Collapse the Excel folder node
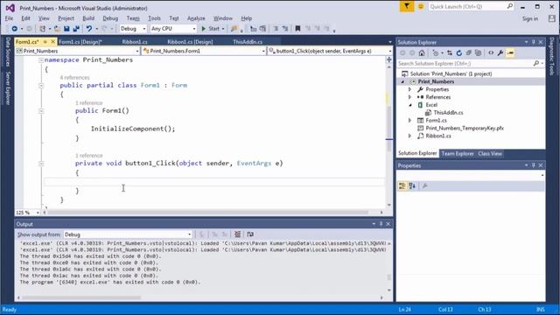This screenshot has height=315, width=560. click(x=410, y=105)
